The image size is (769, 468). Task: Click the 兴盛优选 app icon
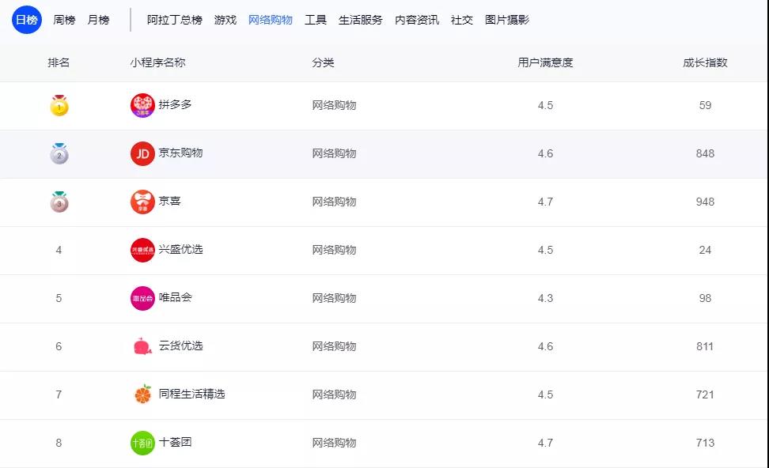[142, 250]
